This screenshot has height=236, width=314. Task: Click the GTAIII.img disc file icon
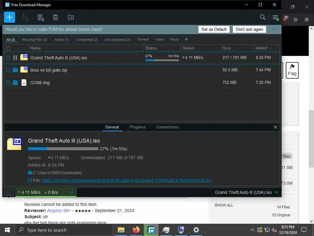[x=24, y=82]
